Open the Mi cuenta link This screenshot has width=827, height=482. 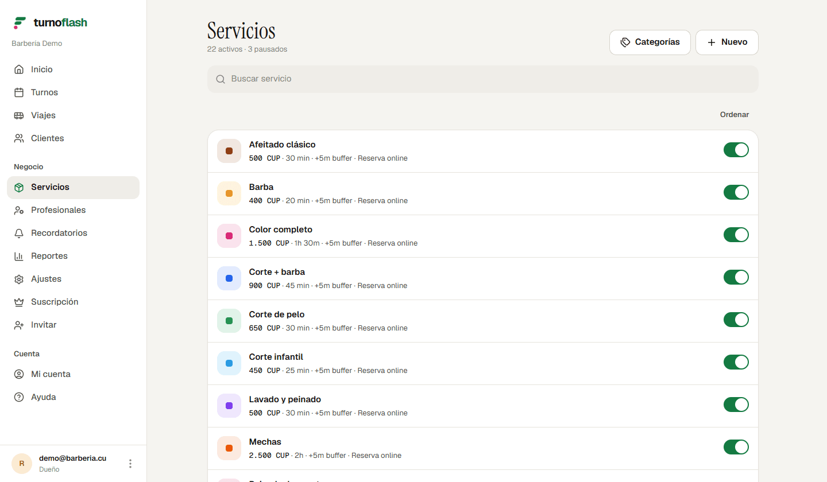(x=74, y=375)
